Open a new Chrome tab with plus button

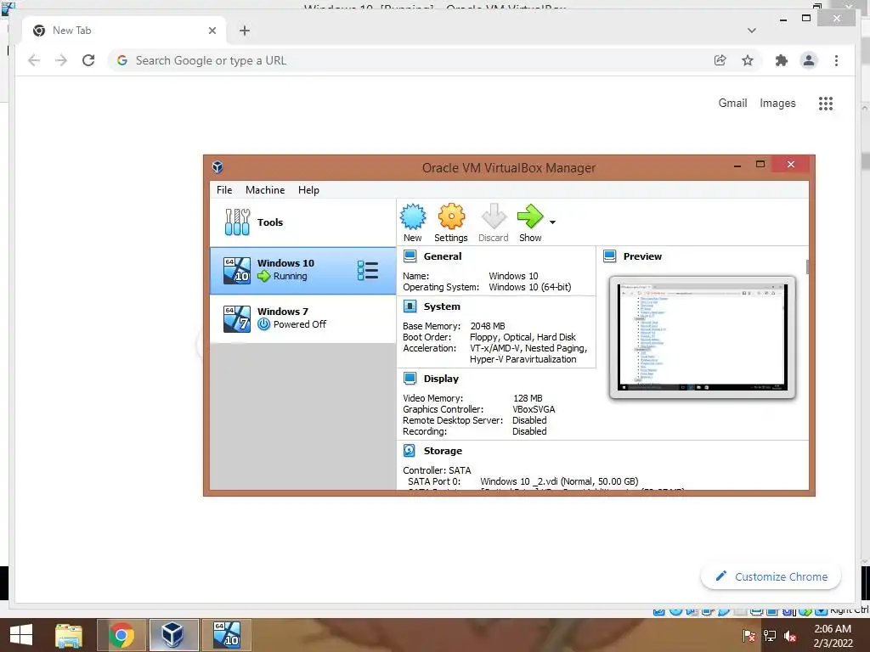tap(245, 31)
